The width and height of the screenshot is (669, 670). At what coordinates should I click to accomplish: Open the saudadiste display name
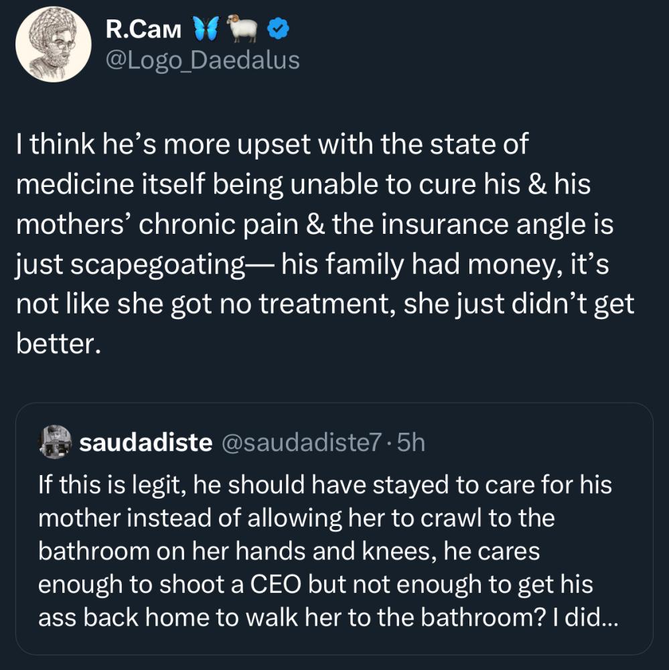pos(146,442)
